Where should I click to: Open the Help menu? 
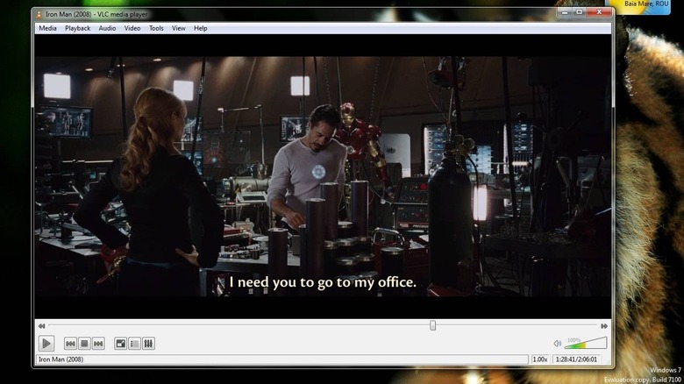pos(201,28)
